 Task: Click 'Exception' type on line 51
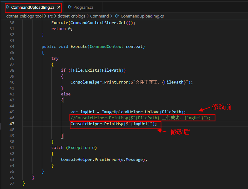tap(79, 147)
